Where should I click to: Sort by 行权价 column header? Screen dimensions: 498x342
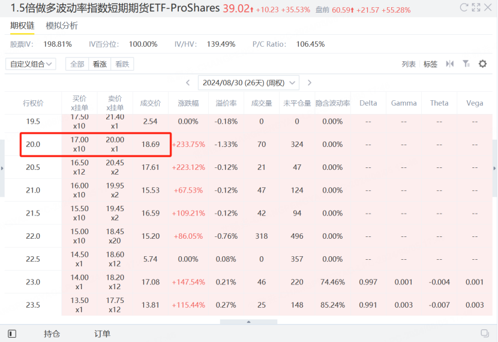[33, 103]
